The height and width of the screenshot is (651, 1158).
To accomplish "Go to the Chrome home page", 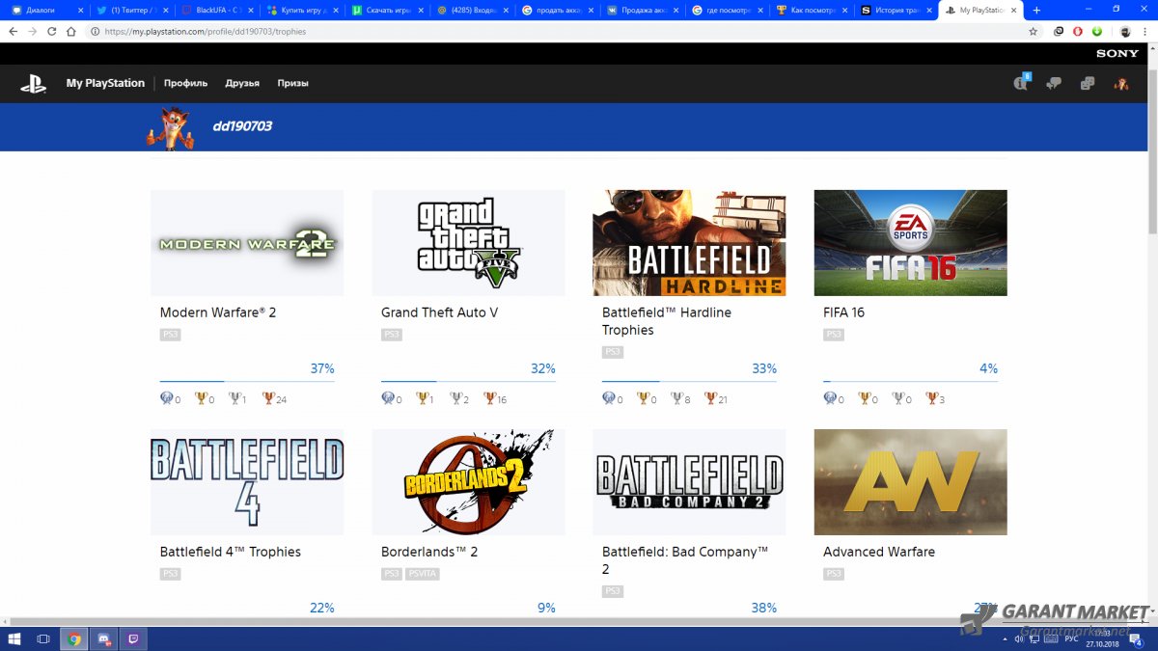I will coord(71,31).
